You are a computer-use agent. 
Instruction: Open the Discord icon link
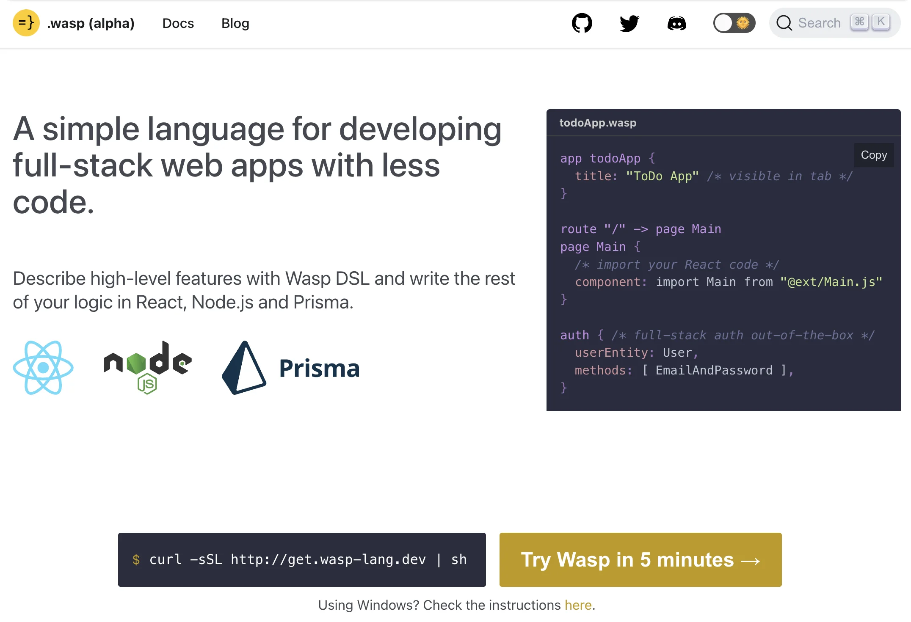tap(677, 23)
